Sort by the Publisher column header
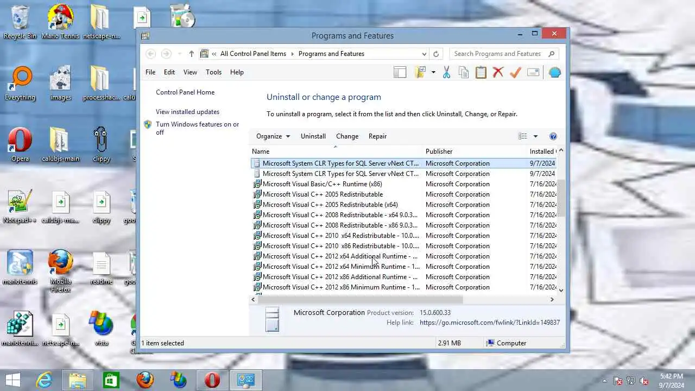This screenshot has width=695, height=391. (476, 152)
